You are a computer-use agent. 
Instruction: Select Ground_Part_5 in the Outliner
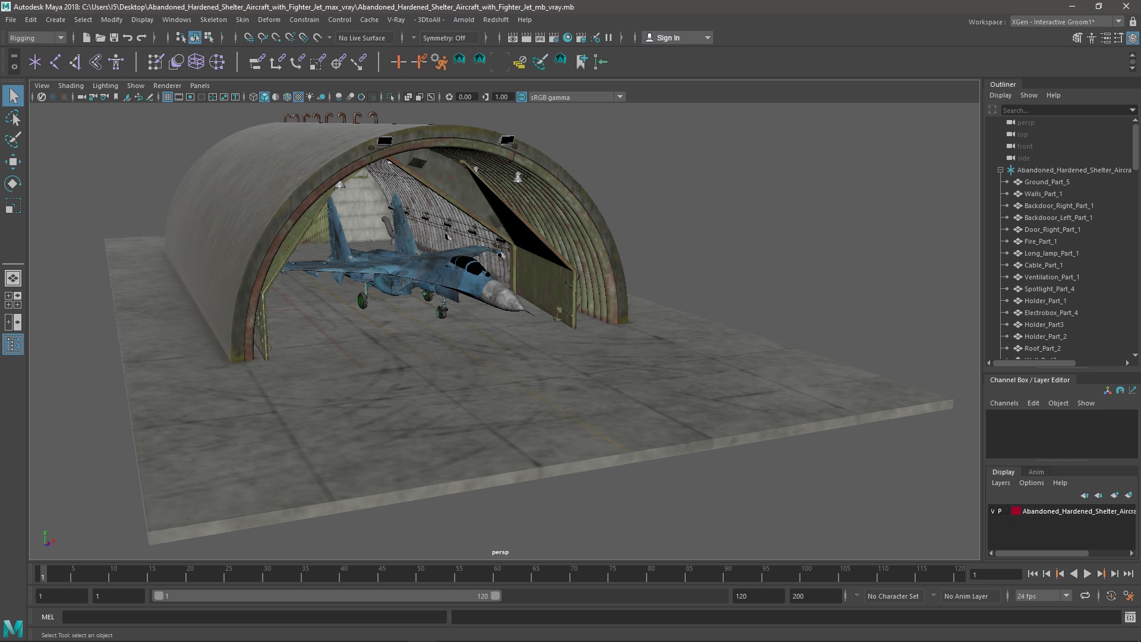point(1047,182)
